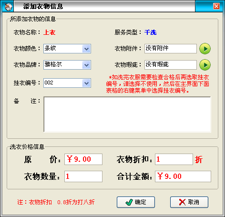Click the 原价 price field

(83, 159)
